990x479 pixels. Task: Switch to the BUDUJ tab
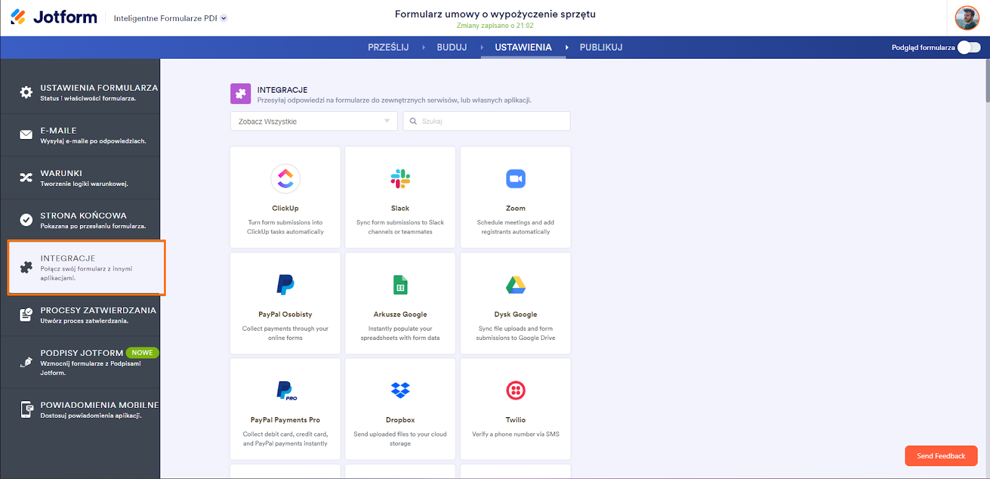pos(452,48)
